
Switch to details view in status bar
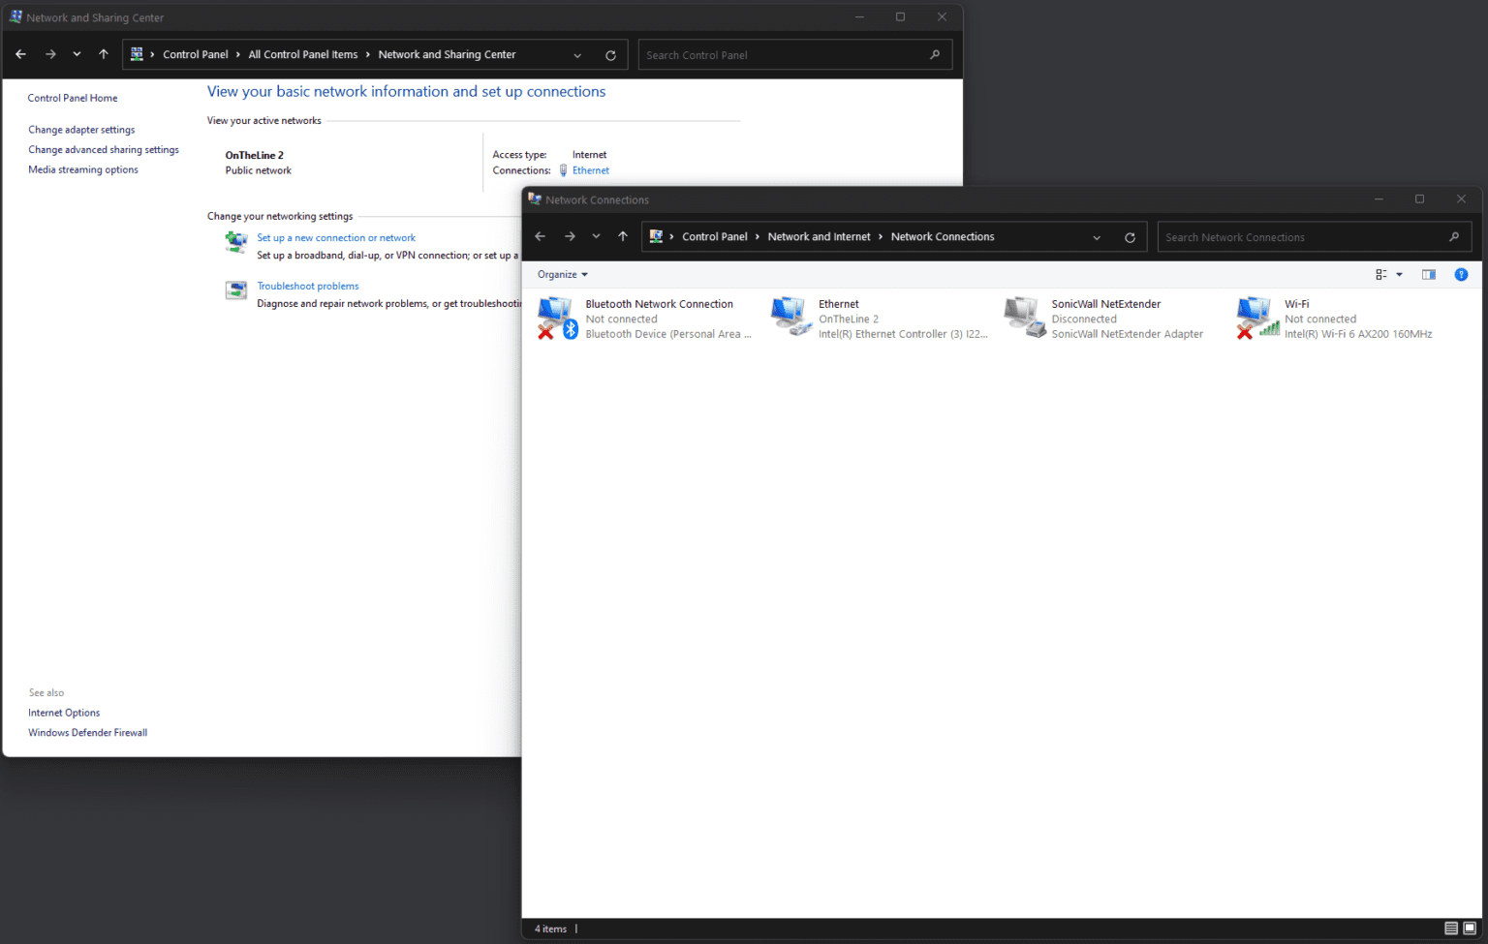(x=1451, y=929)
